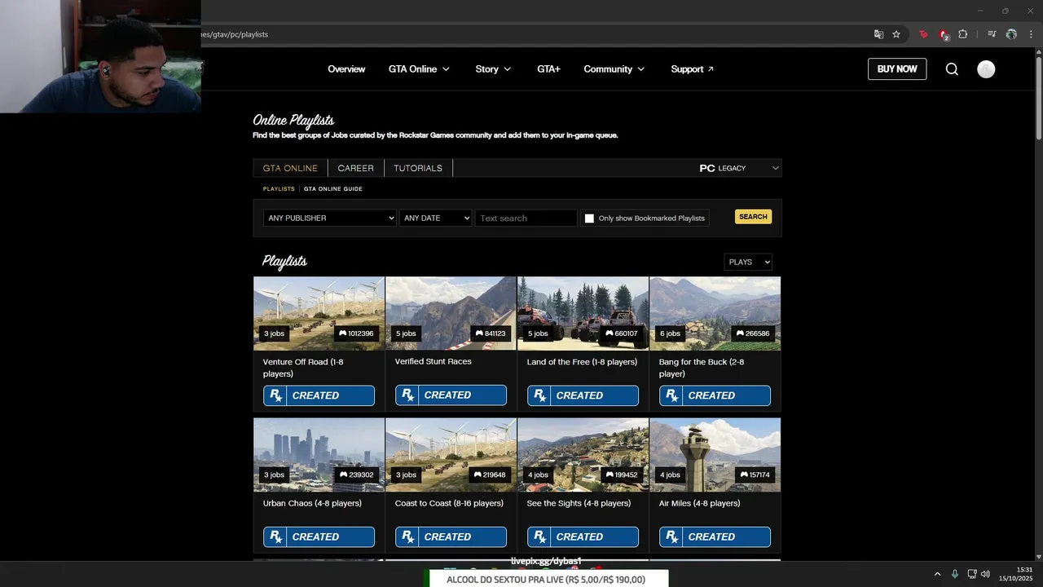This screenshot has height=587, width=1043.
Task: Open Urban Chaos (4-8 players) title
Action: [312, 503]
